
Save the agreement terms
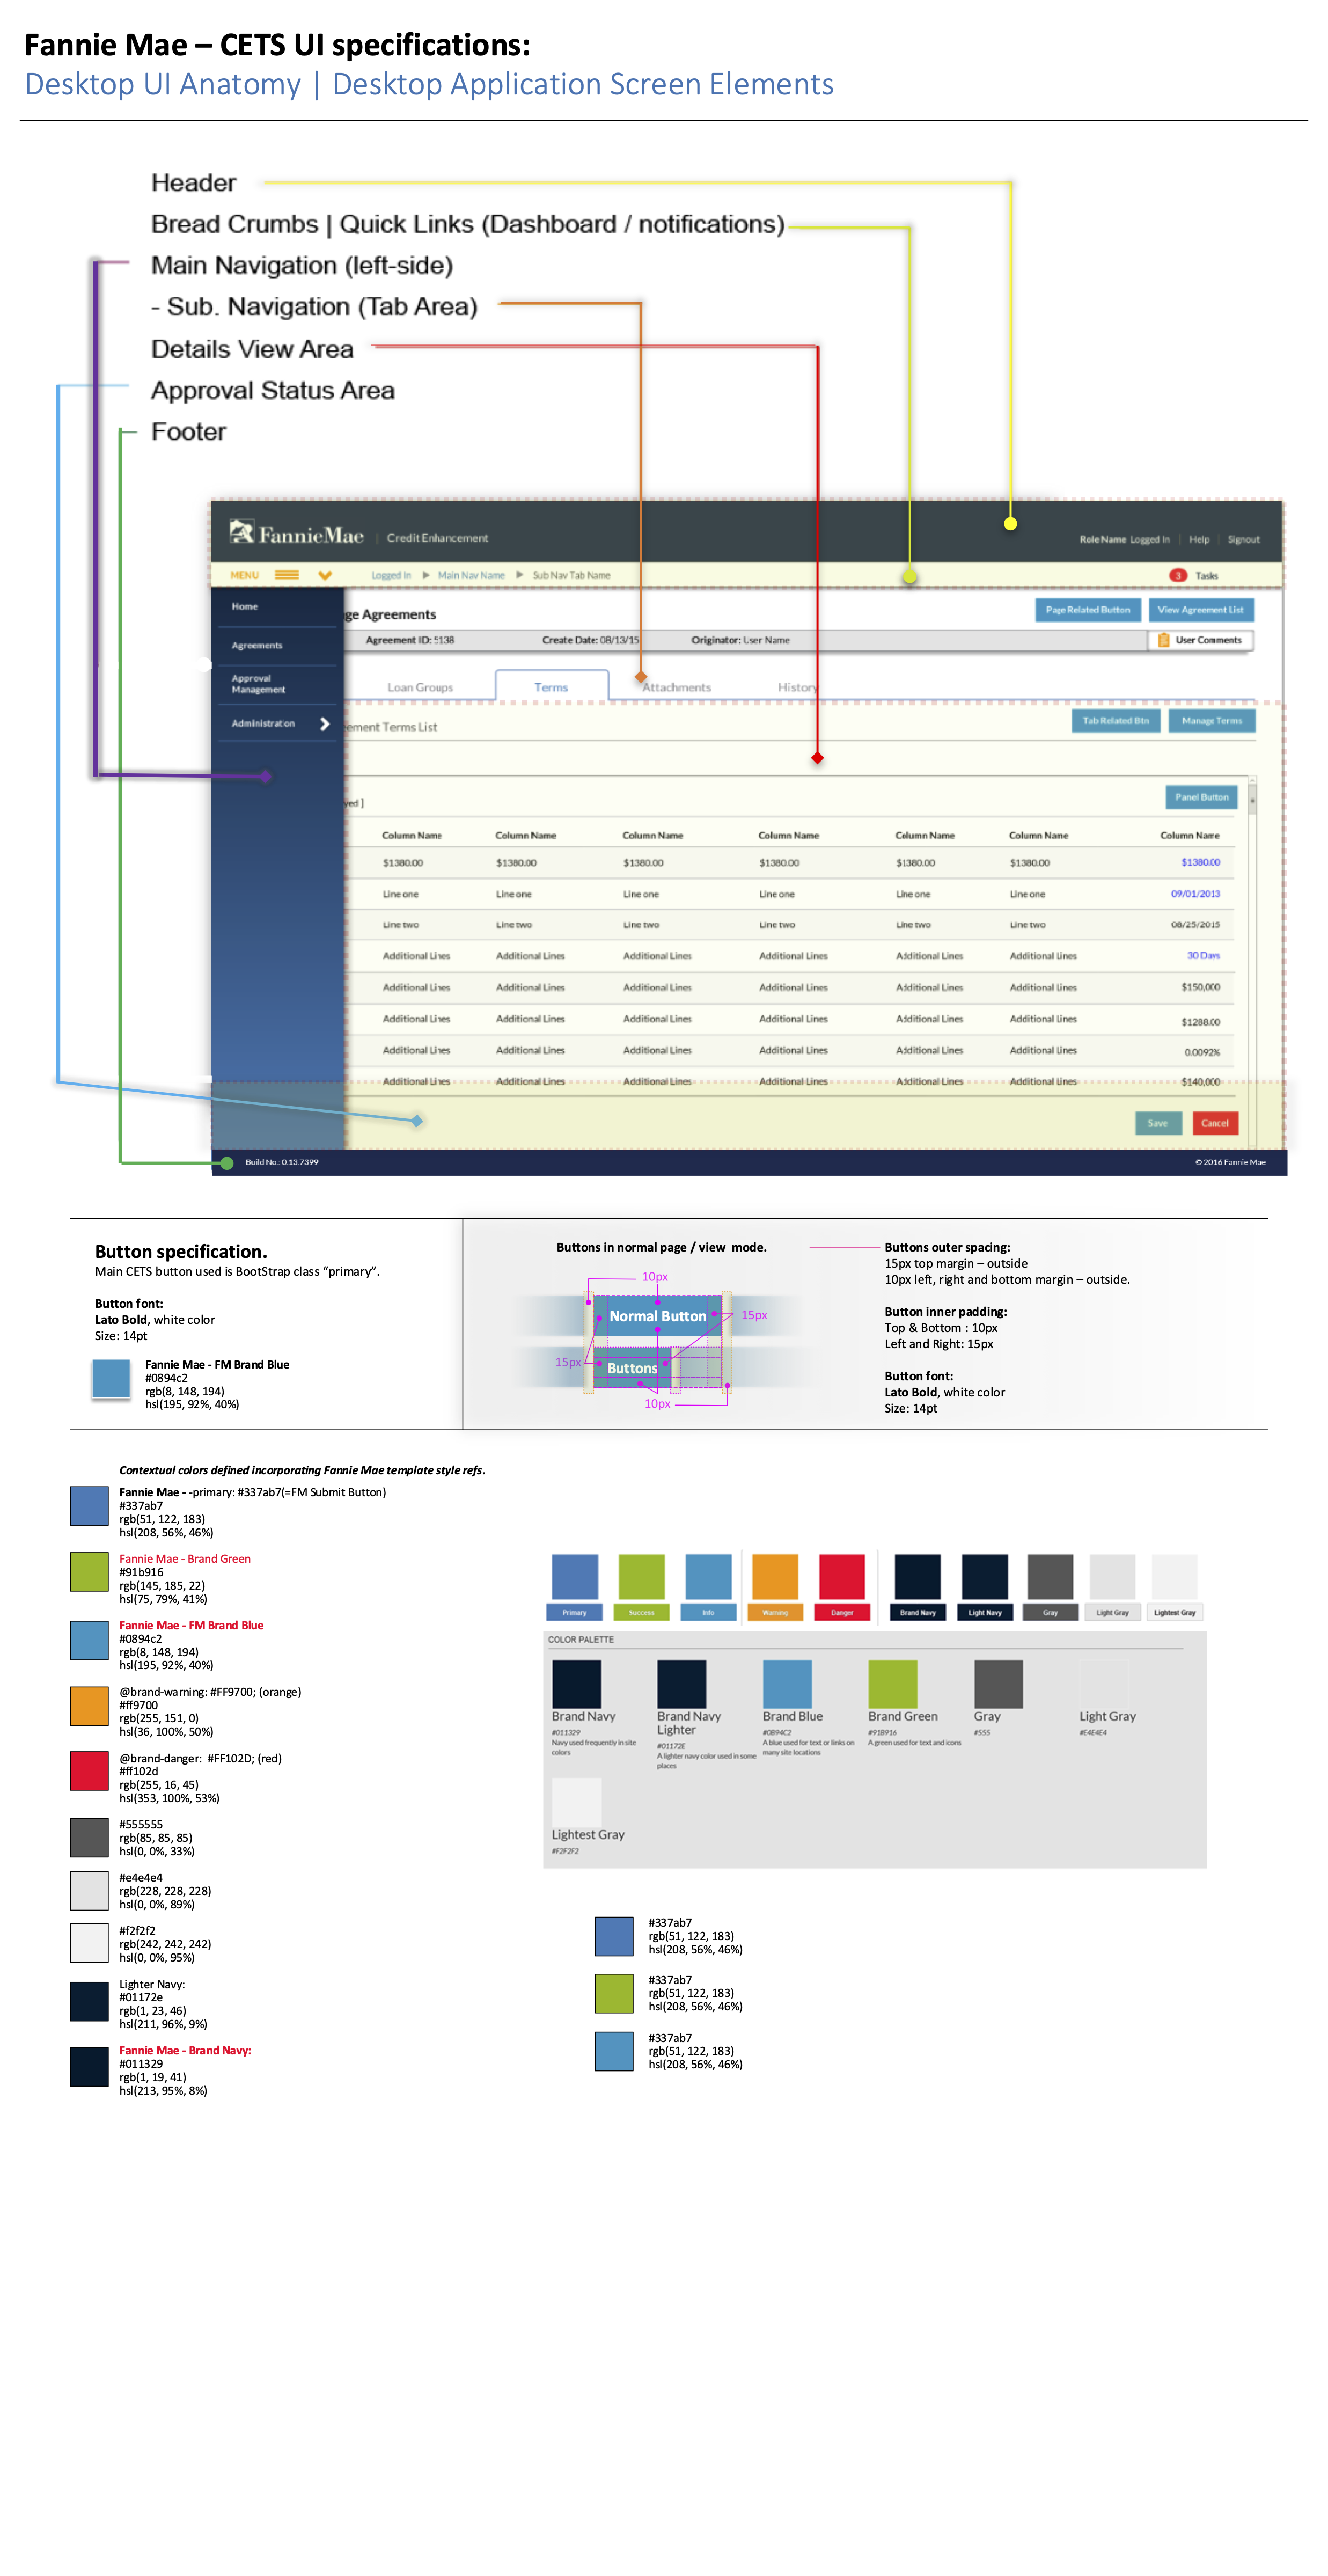click(1158, 1123)
